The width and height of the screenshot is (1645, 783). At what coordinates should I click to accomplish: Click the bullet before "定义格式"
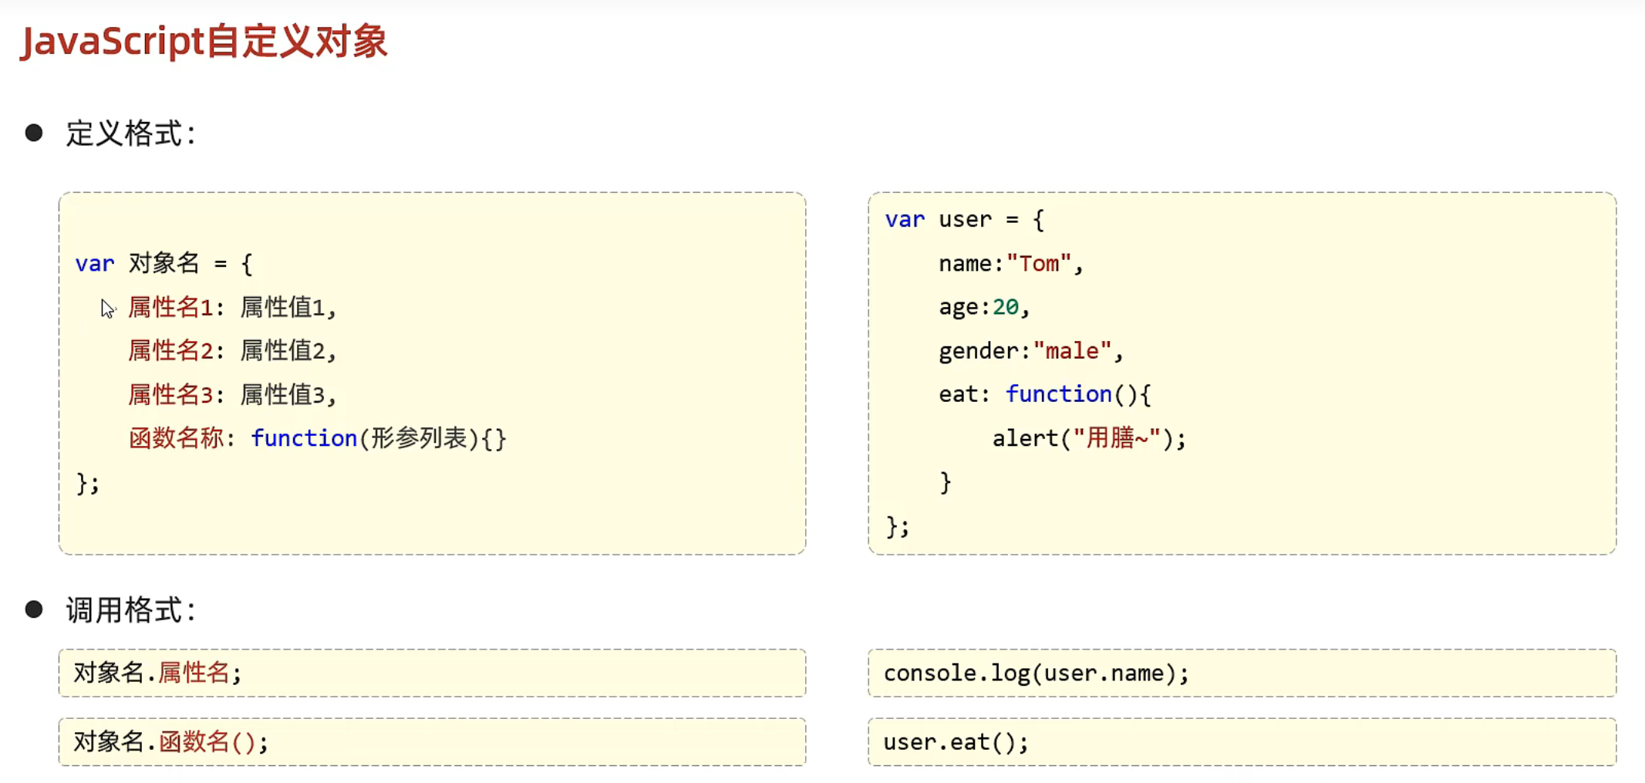(x=34, y=133)
